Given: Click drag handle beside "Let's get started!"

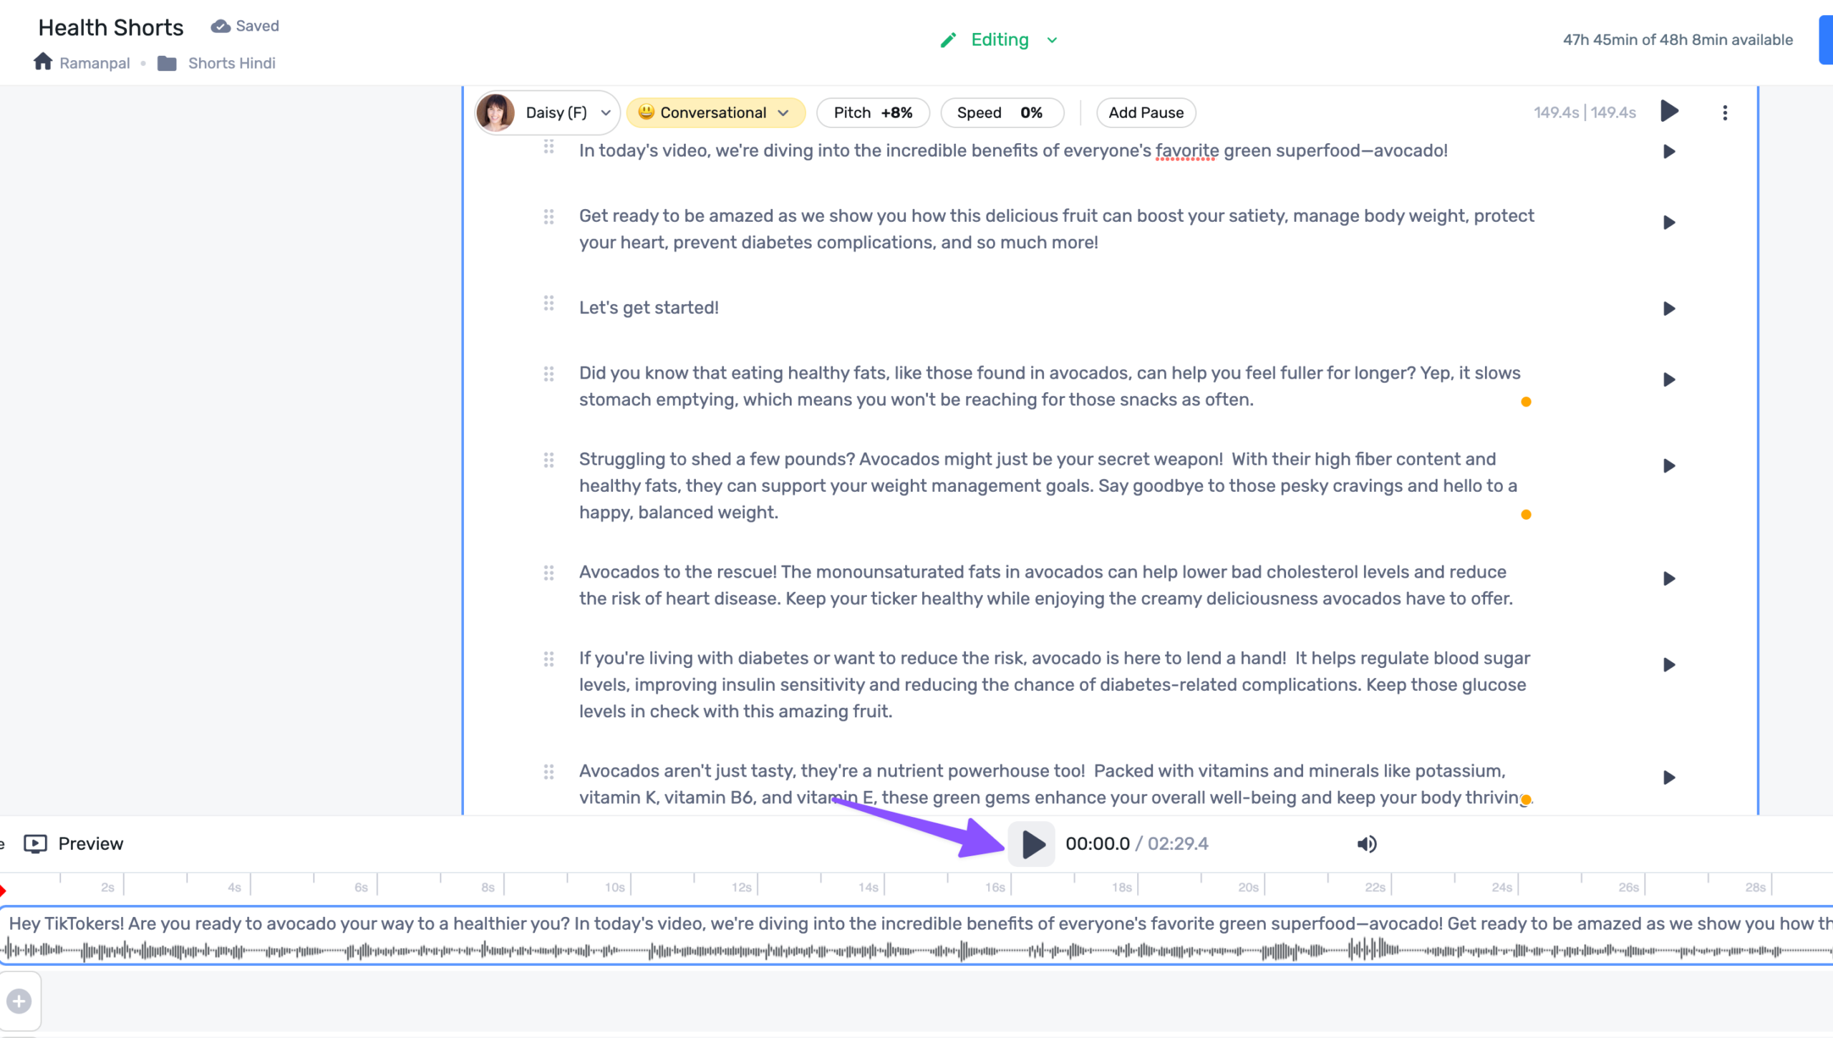Looking at the screenshot, I should click(548, 304).
